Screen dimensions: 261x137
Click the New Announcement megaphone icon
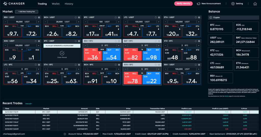198,4
